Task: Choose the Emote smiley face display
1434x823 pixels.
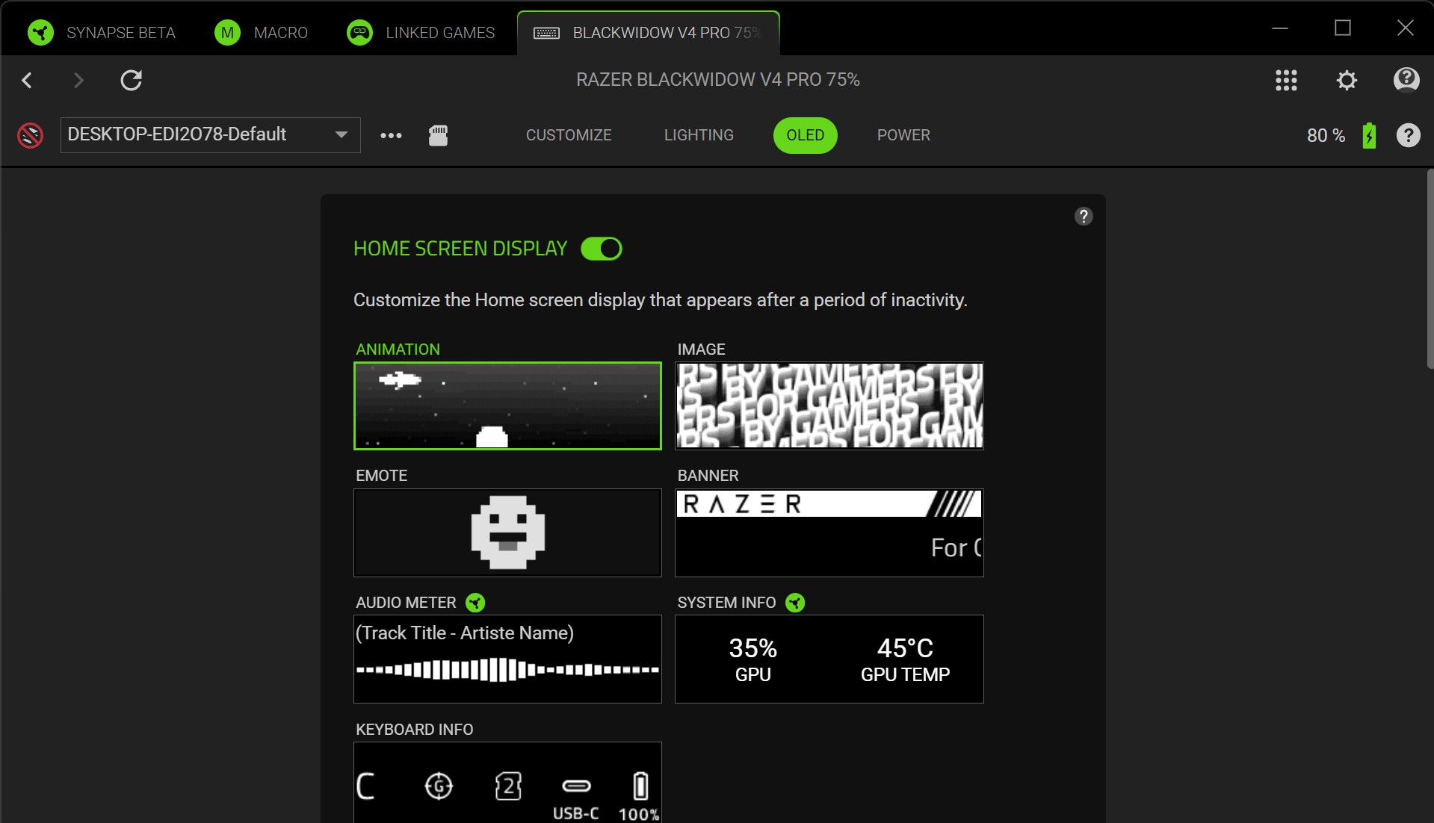Action: (507, 532)
